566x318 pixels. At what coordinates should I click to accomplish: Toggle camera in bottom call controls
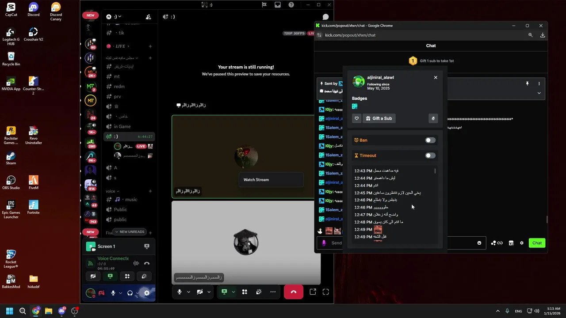(x=200, y=292)
